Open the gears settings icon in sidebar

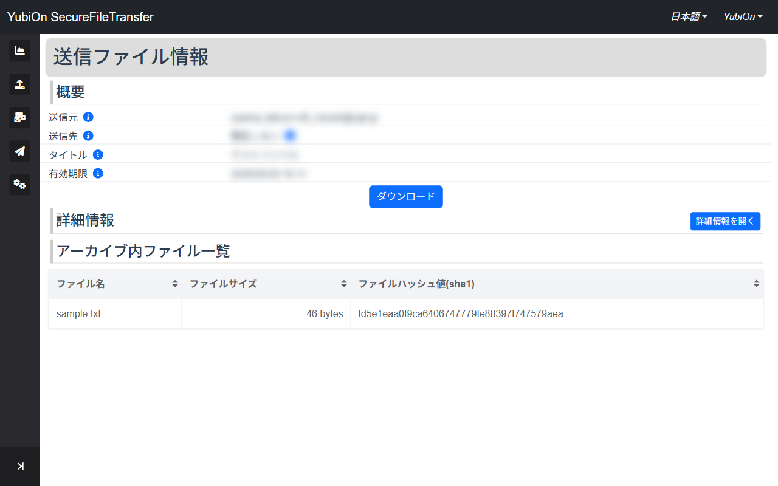19,185
